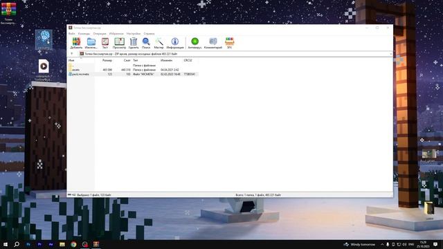443x249 pixels.
Task: Open the Файл menu
Action: coord(72,34)
